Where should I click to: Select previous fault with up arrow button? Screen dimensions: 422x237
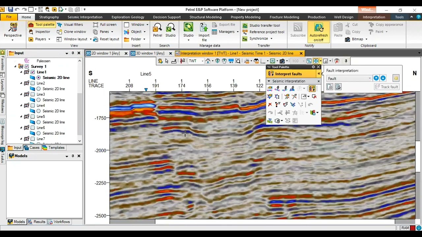pyautogui.click(x=383, y=78)
